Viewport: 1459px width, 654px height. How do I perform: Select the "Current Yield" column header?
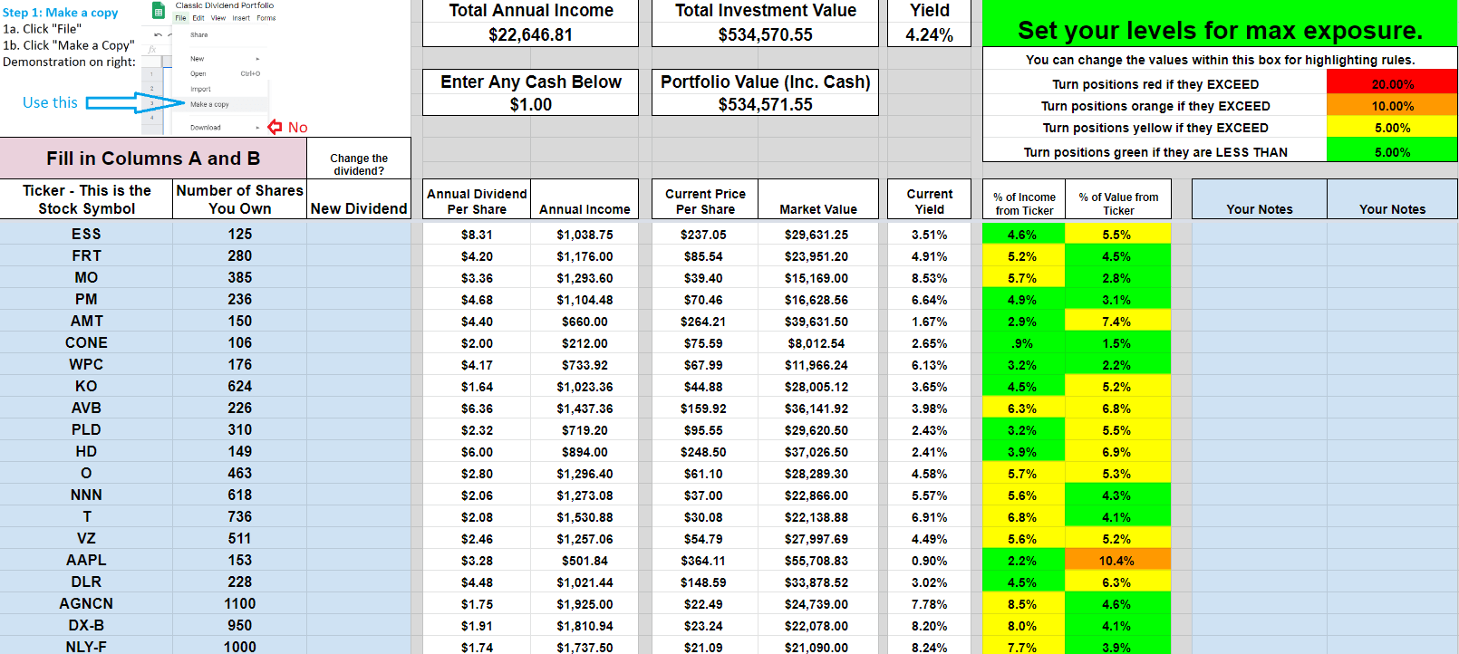click(x=930, y=201)
